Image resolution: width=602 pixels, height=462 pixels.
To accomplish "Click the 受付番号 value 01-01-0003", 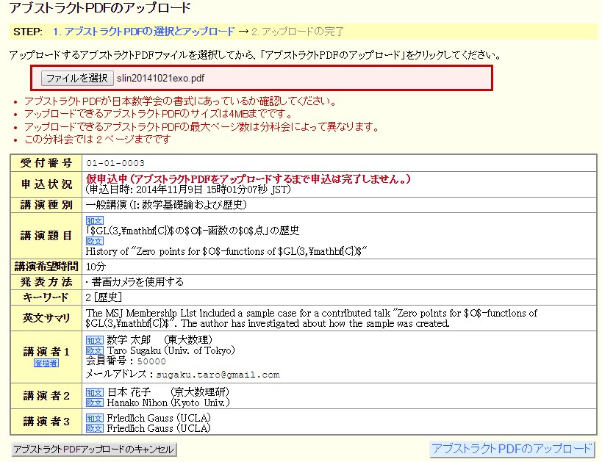I will coord(115,163).
